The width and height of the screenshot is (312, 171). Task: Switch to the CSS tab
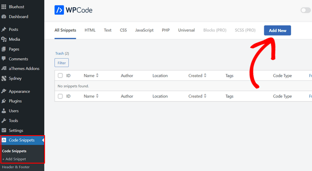coord(123,30)
